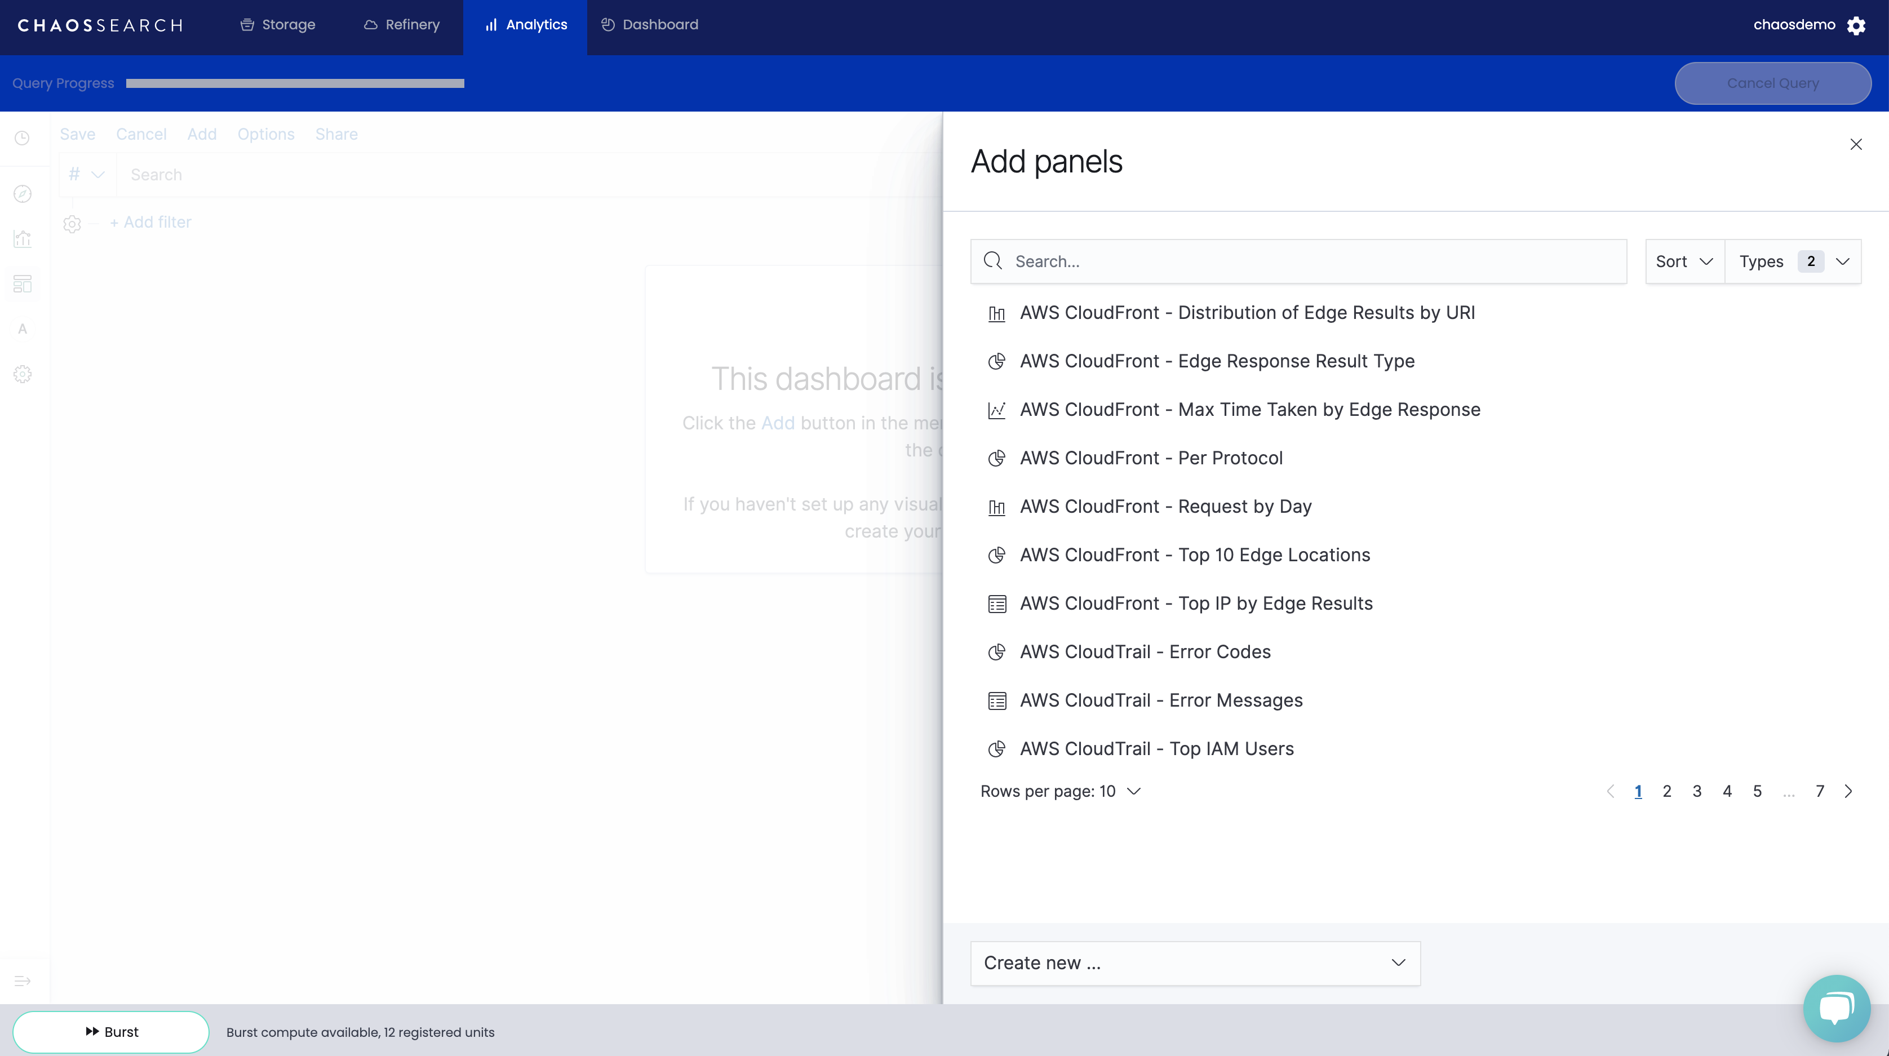Click pie icon for Per Protocol
Image resolution: width=1889 pixels, height=1056 pixels.
(996, 458)
